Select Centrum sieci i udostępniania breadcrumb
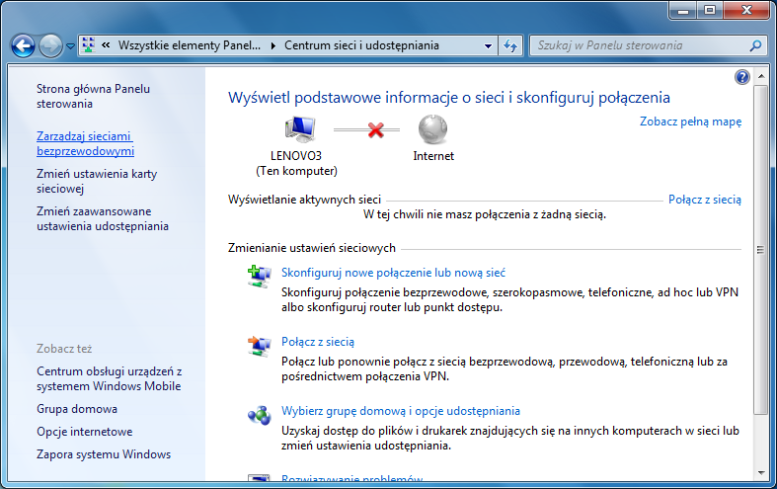Image resolution: width=777 pixels, height=489 pixels. 361,45
